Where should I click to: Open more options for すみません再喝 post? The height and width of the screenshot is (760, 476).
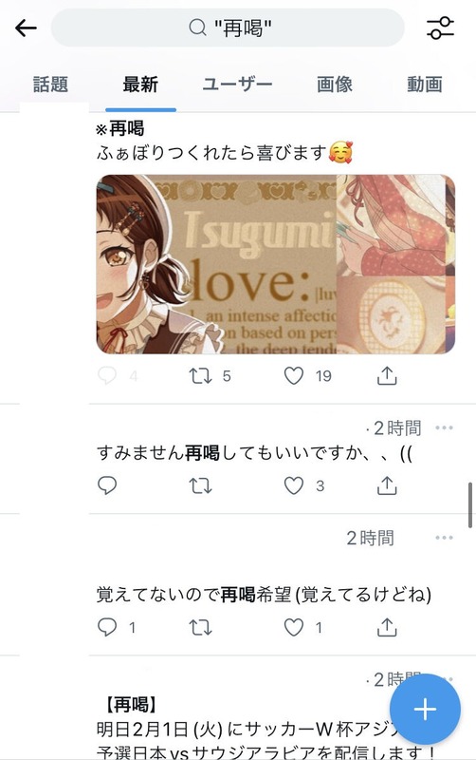pos(444,427)
